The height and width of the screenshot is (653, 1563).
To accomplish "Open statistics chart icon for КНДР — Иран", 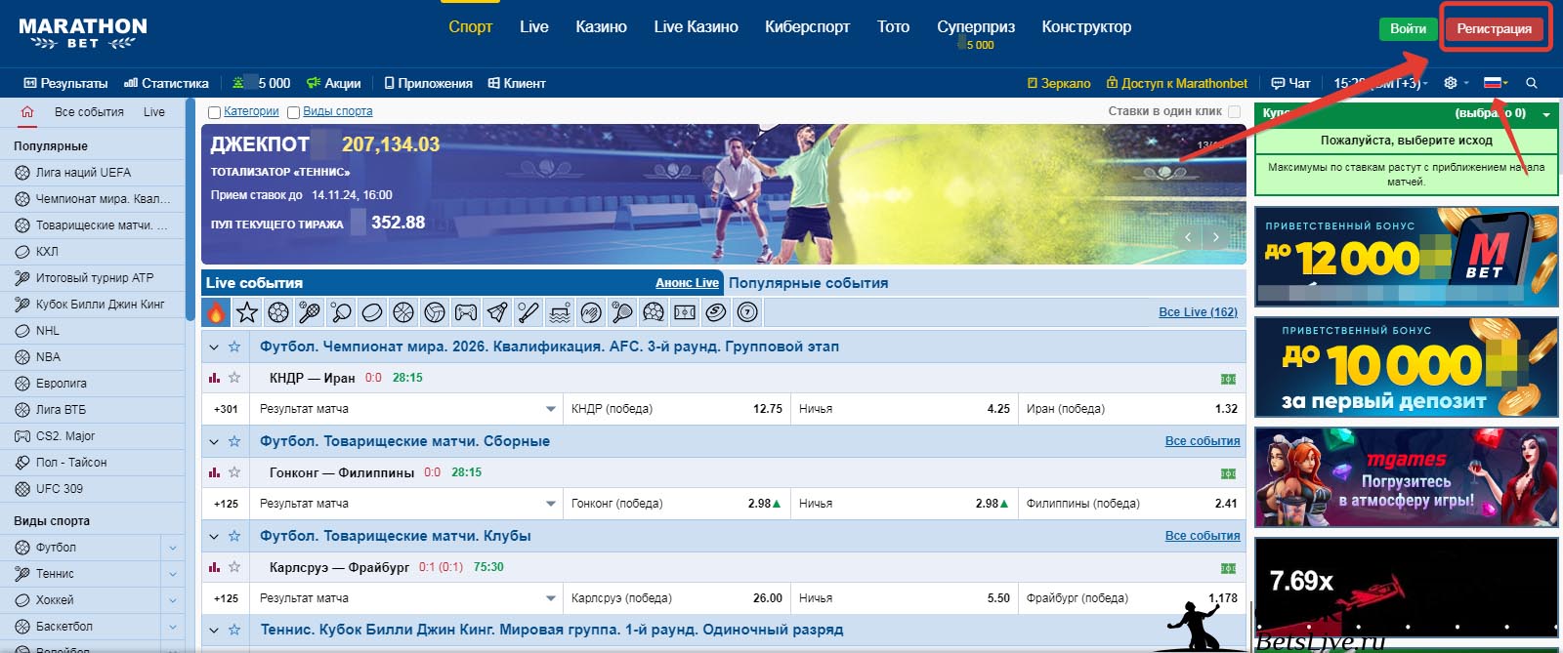I will point(214,378).
